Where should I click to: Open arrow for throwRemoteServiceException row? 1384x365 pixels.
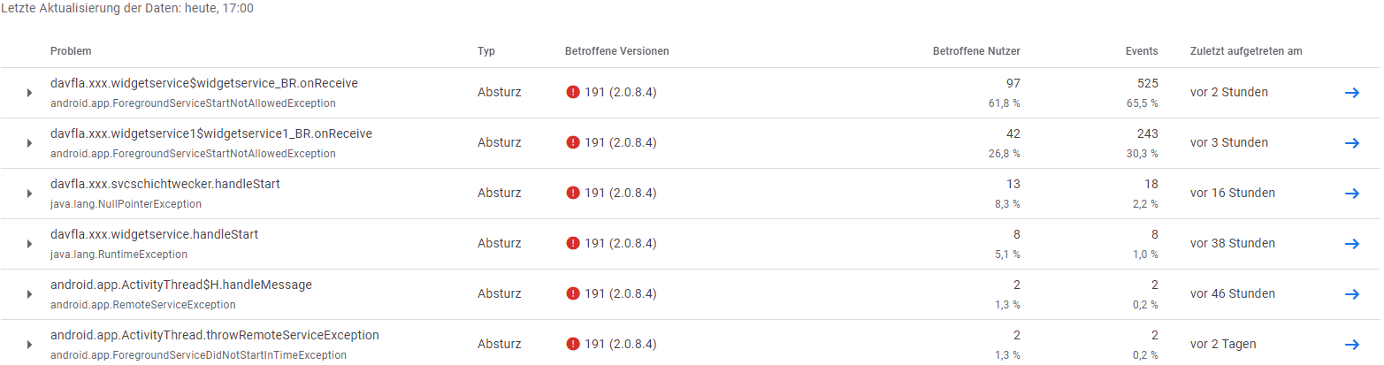pyautogui.click(x=1351, y=344)
